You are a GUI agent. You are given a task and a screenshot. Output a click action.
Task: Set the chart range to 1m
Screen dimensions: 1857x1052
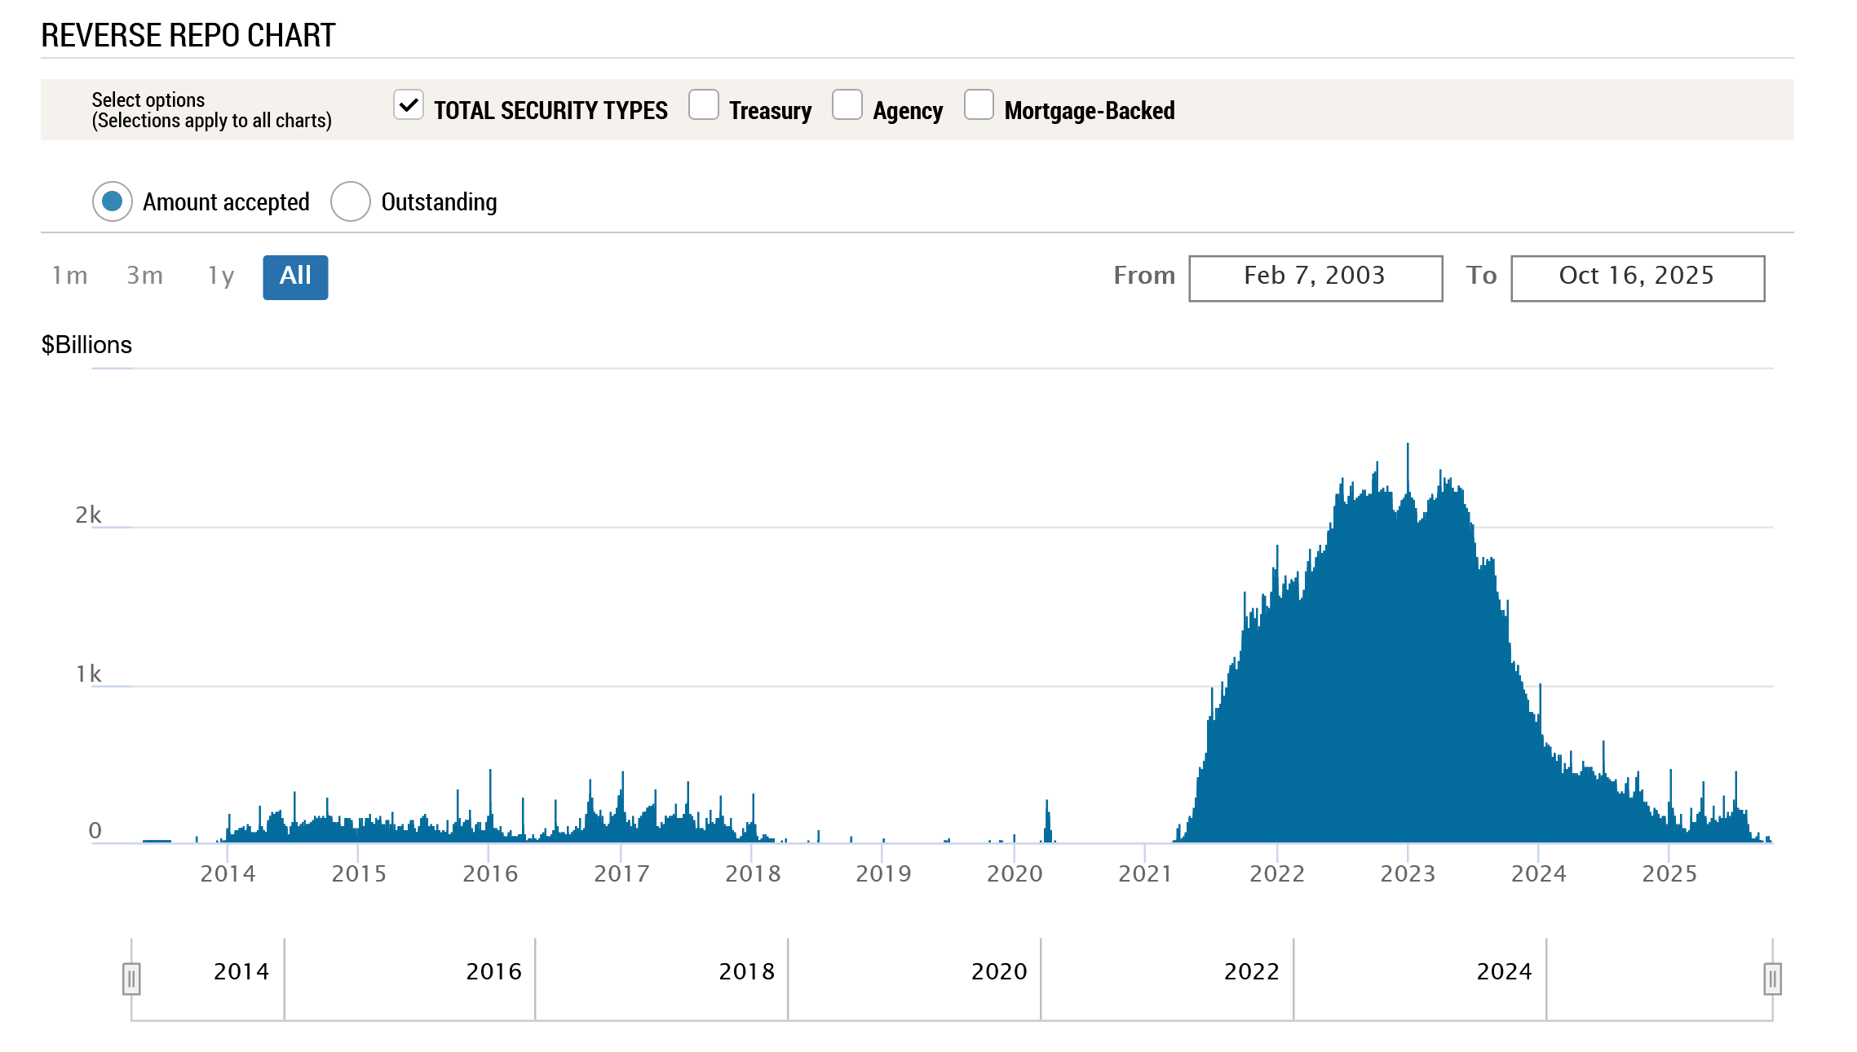70,276
